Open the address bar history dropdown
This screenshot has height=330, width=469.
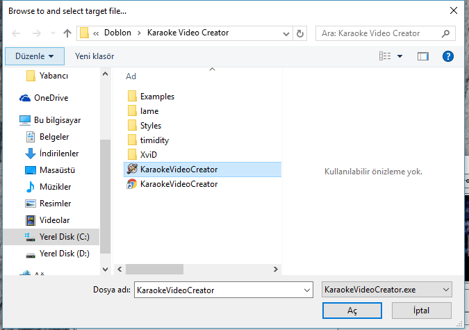pyautogui.click(x=286, y=33)
